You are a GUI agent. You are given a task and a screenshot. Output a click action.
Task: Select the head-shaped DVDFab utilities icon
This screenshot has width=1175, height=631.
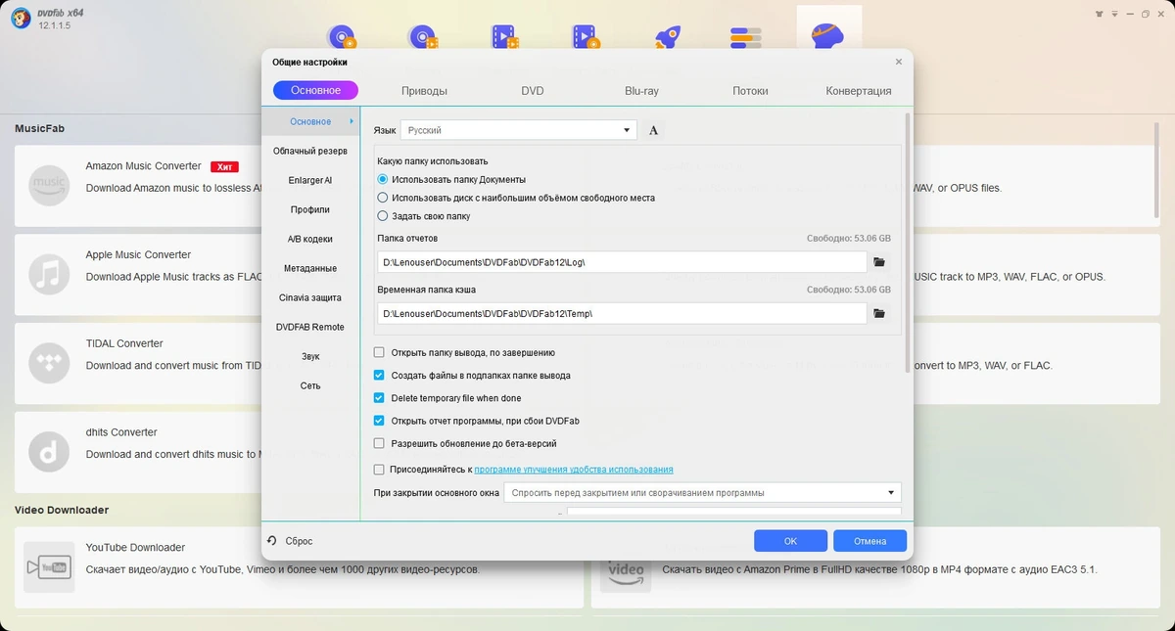coord(828,37)
